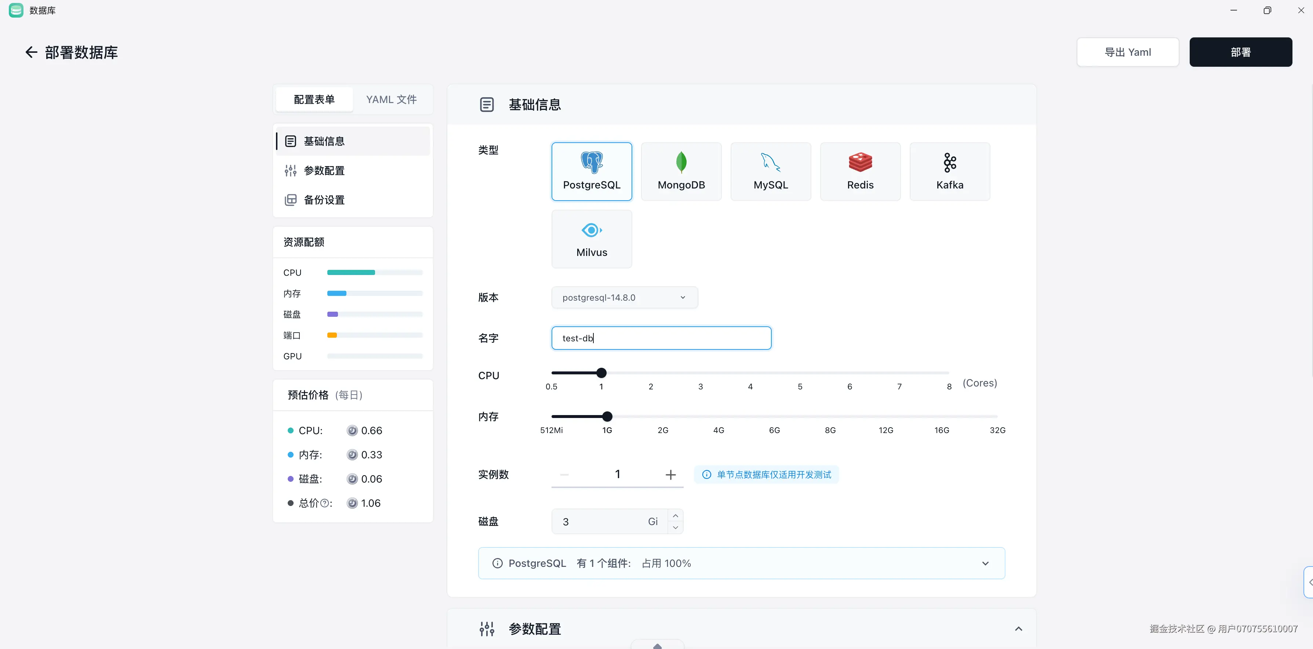Increase instance count with plus icon
Viewport: 1313px width, 649px height.
coord(670,475)
